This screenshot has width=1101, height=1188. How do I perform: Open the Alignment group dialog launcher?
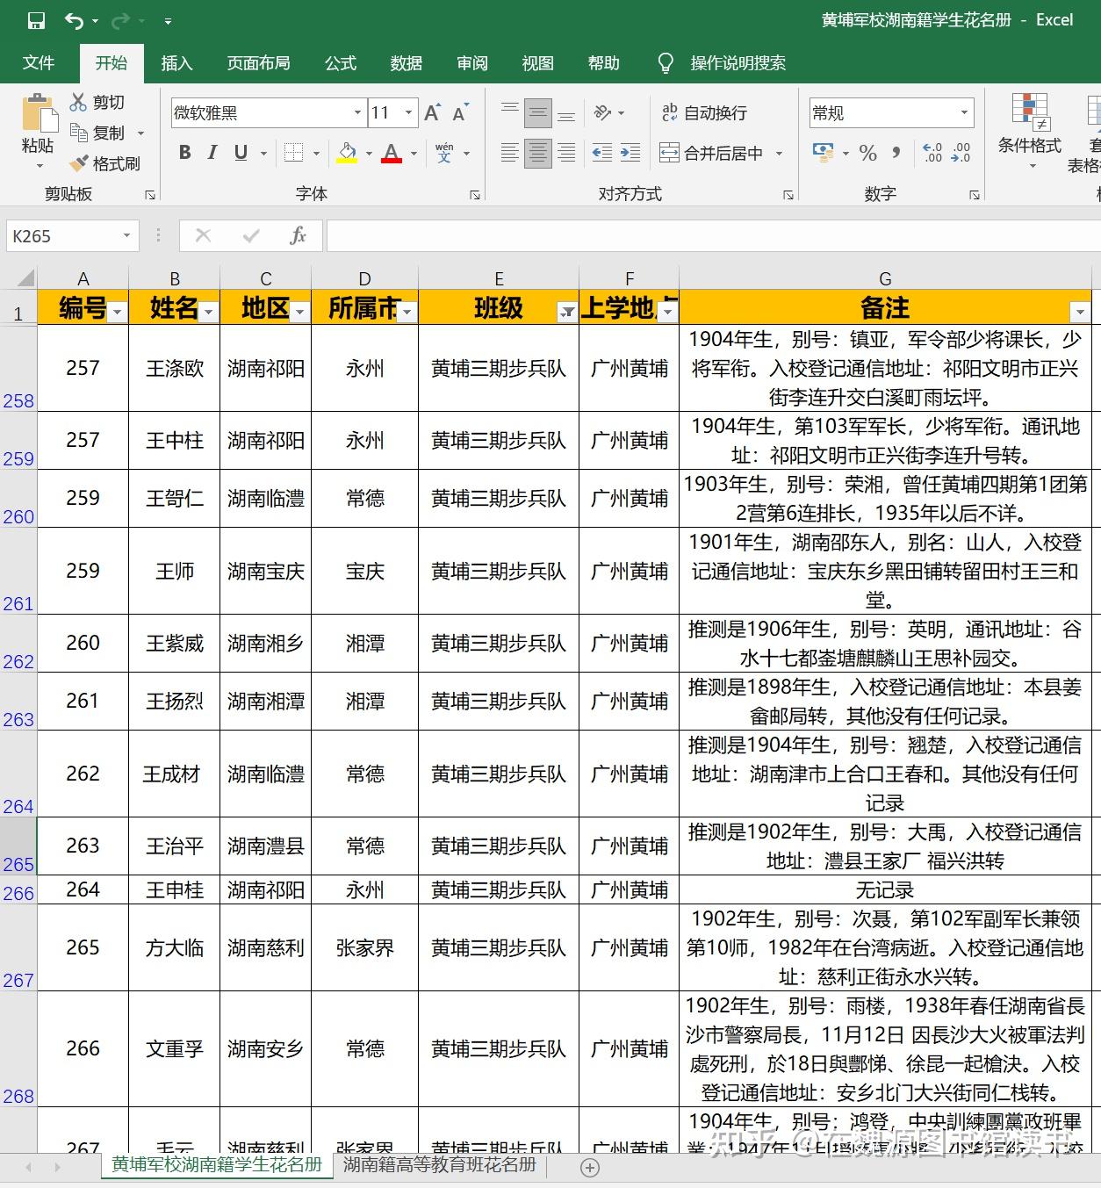click(x=788, y=195)
